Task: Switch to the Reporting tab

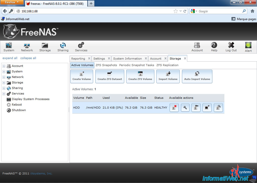Action: [78, 59]
